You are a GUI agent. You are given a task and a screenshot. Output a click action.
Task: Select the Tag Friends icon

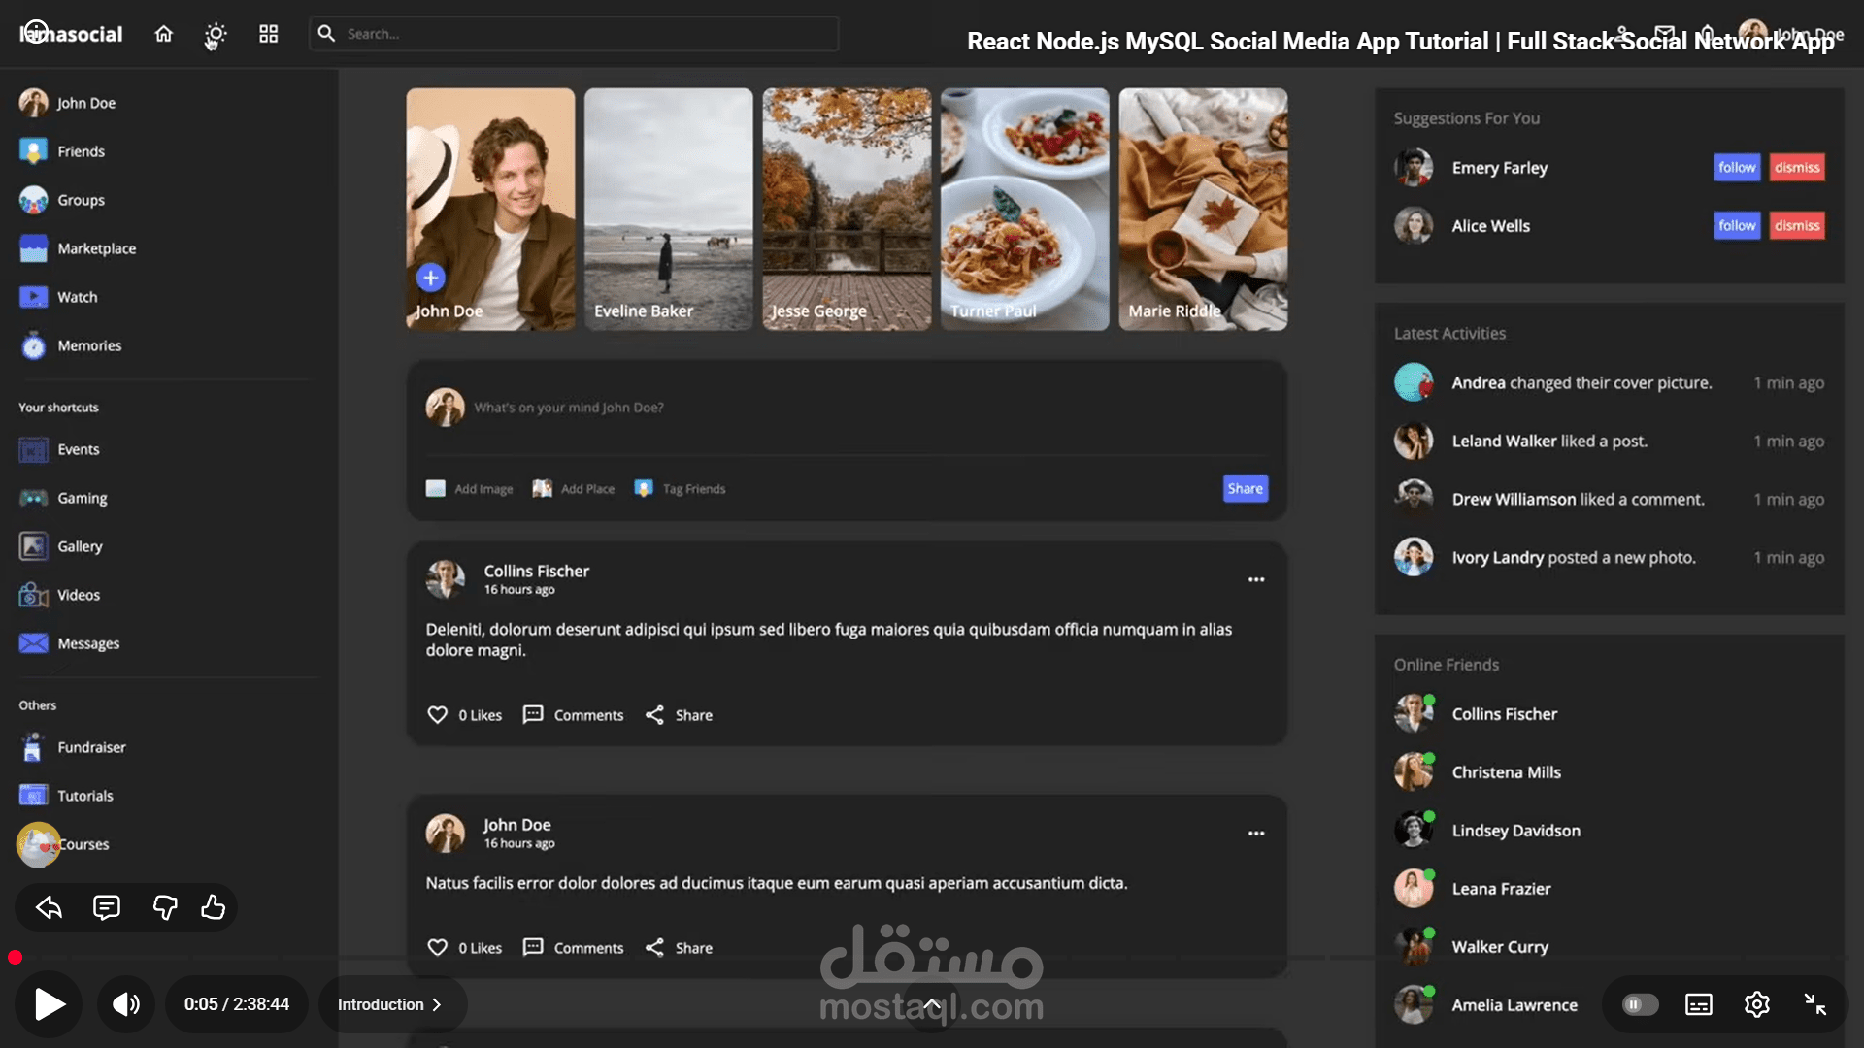pos(644,488)
